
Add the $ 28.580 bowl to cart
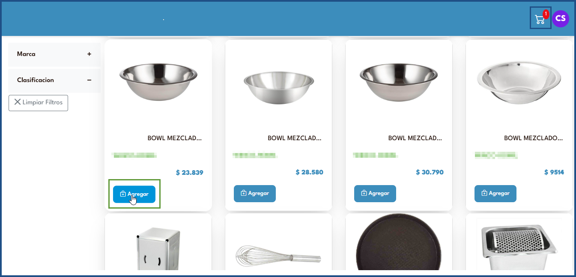(x=255, y=194)
